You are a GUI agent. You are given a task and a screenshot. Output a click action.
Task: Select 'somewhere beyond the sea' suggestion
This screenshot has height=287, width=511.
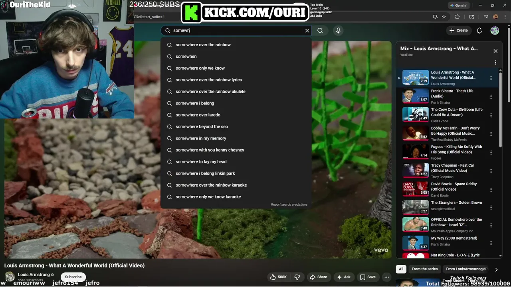click(236, 127)
